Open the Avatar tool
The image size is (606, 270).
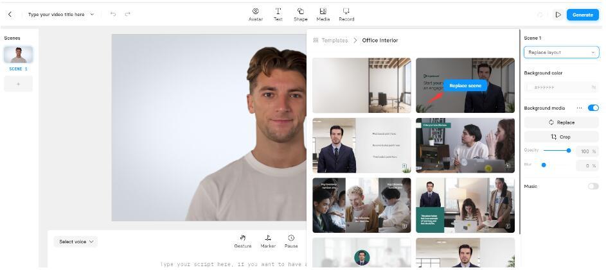(256, 15)
